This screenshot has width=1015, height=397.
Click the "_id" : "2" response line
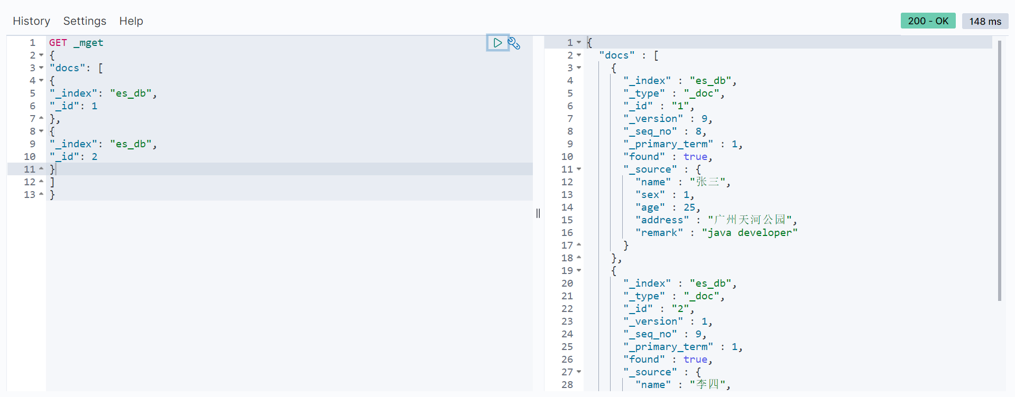659,309
